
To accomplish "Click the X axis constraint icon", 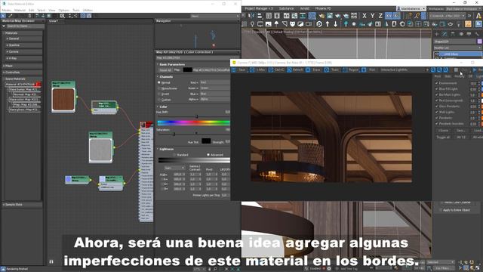I will 365,16.
